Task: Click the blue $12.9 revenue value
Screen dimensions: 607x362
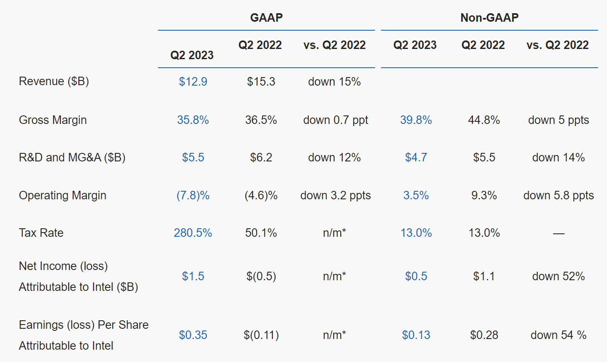Action: click(193, 82)
